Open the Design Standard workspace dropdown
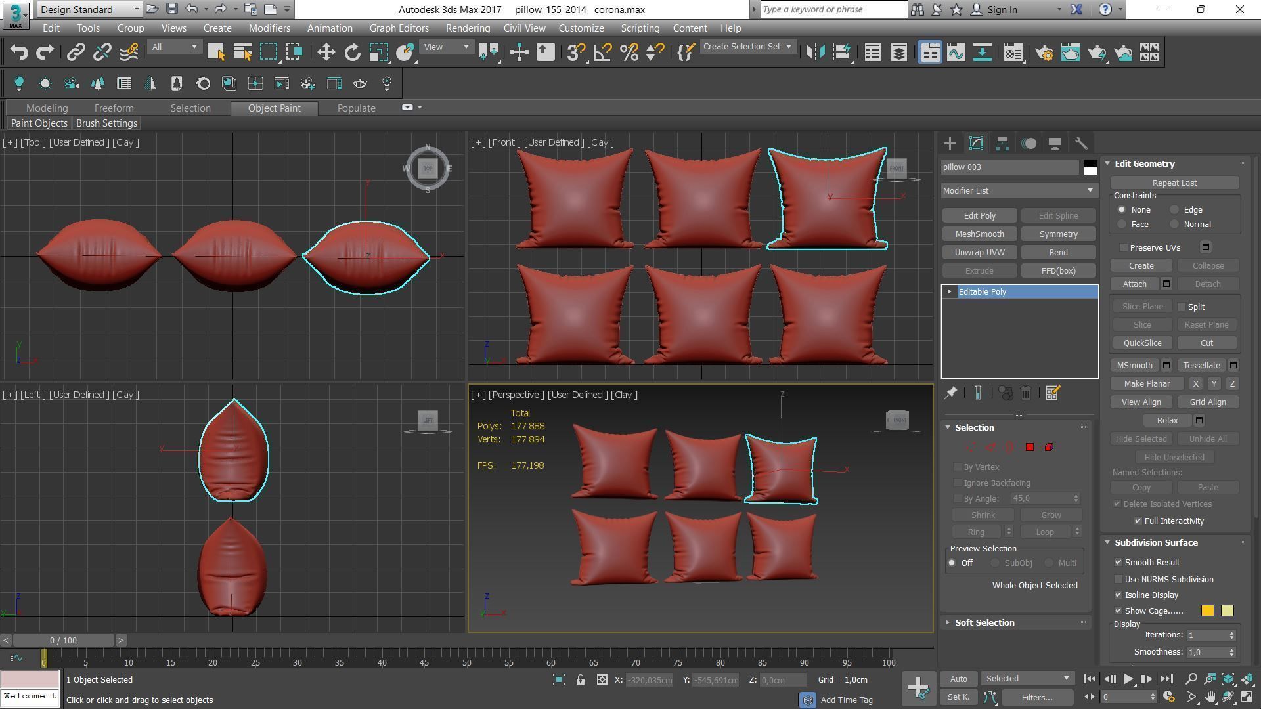The width and height of the screenshot is (1261, 709). tap(89, 9)
